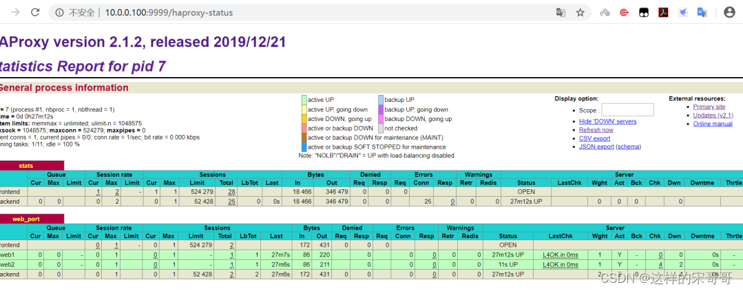Click web2 LastChk L4OK in 0ms

click(561, 264)
